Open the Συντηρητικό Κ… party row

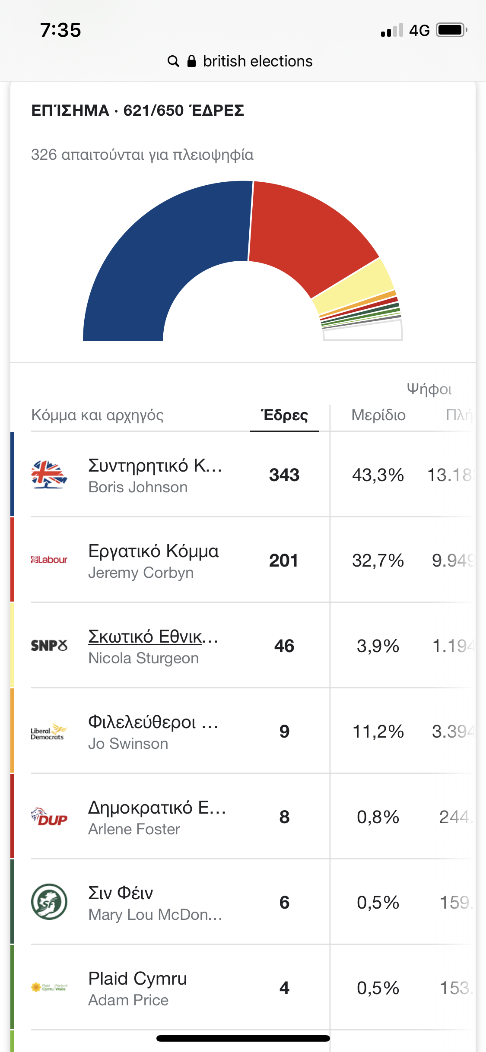point(155,466)
